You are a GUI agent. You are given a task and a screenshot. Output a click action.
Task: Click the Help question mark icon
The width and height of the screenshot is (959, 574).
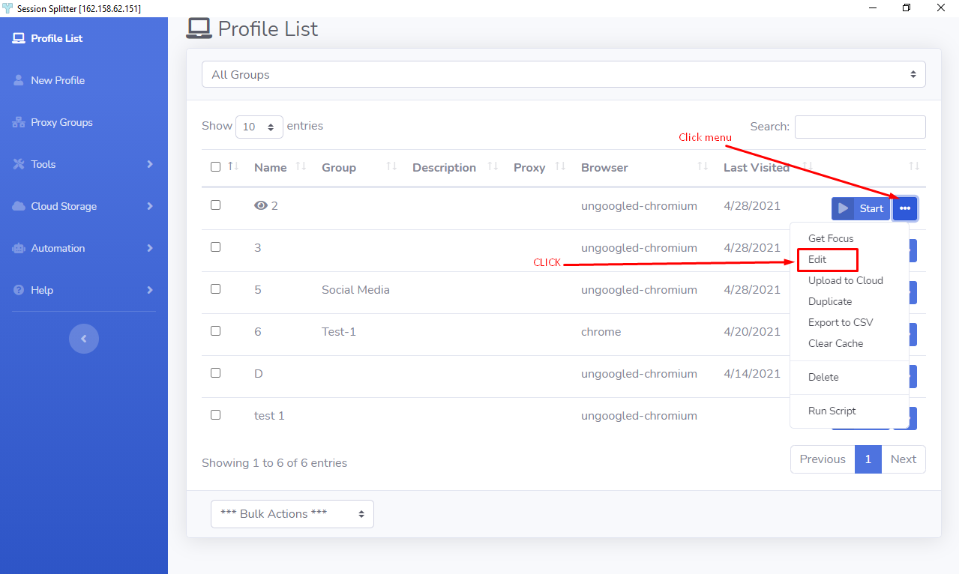tap(19, 290)
